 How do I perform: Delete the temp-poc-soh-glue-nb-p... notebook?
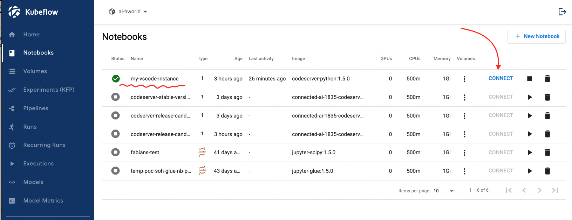(x=547, y=171)
